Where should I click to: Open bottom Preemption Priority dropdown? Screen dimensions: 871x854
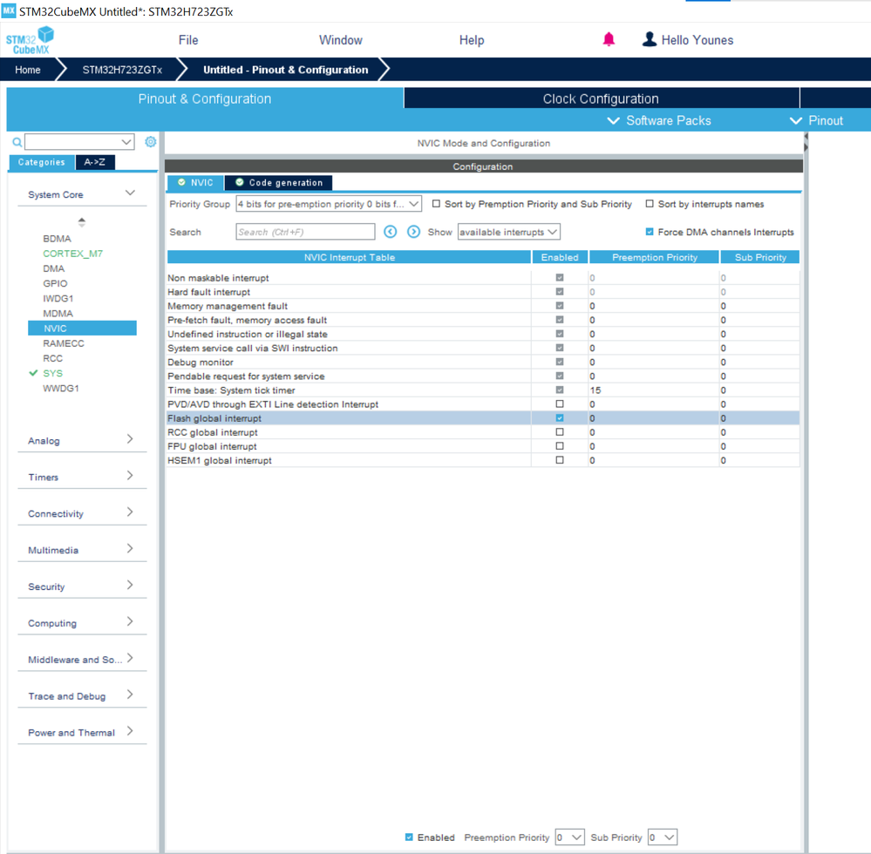(569, 837)
